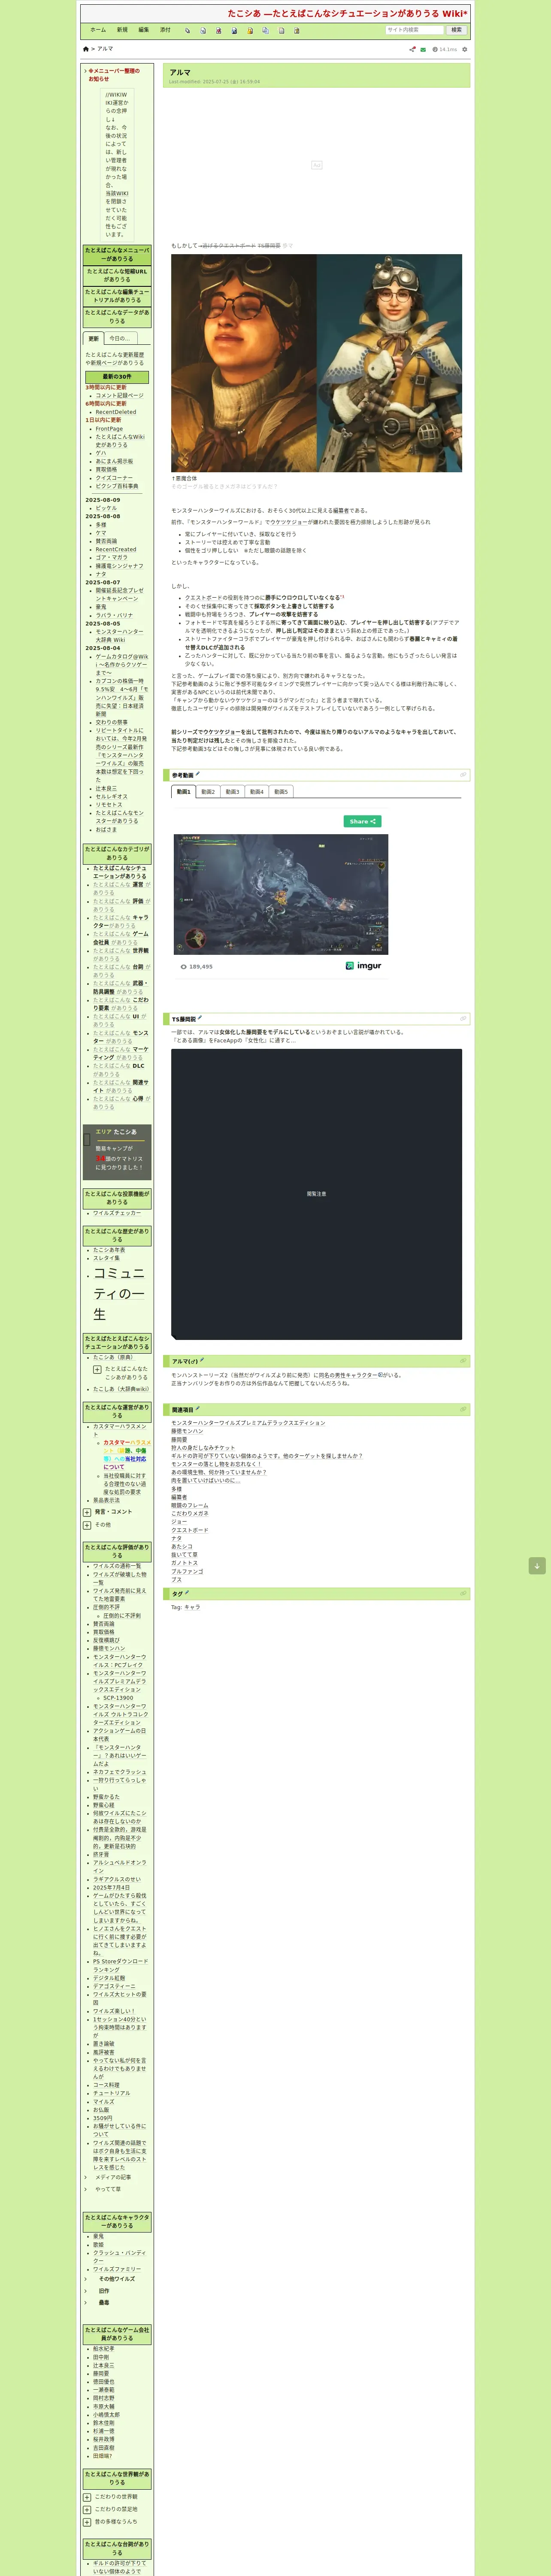The height and width of the screenshot is (2576, 551).
Task: Open the アルファンゴ link in 関連項目
Action: pyautogui.click(x=187, y=1571)
